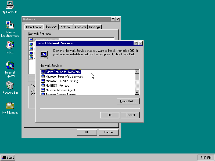Switch to the Adapters tab
This screenshot has height=161, width=215.
coord(80,27)
